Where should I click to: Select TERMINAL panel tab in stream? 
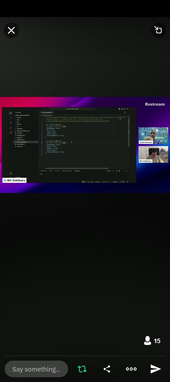(x=77, y=171)
